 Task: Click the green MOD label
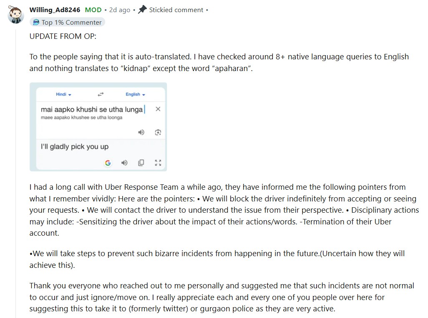coord(93,10)
